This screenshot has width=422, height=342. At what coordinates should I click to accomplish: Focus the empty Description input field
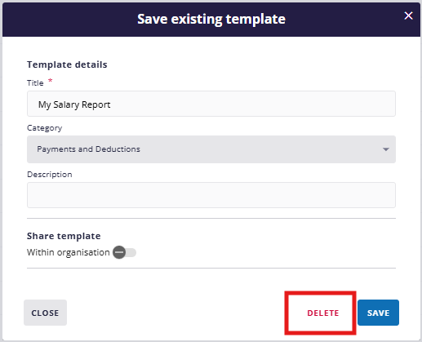211,195
